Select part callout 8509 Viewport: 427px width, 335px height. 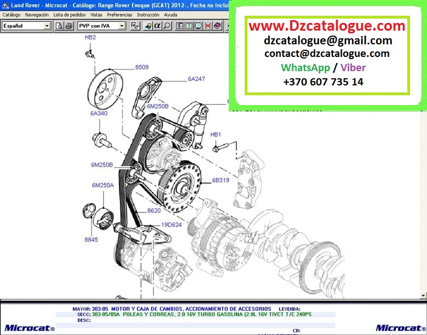point(142,67)
